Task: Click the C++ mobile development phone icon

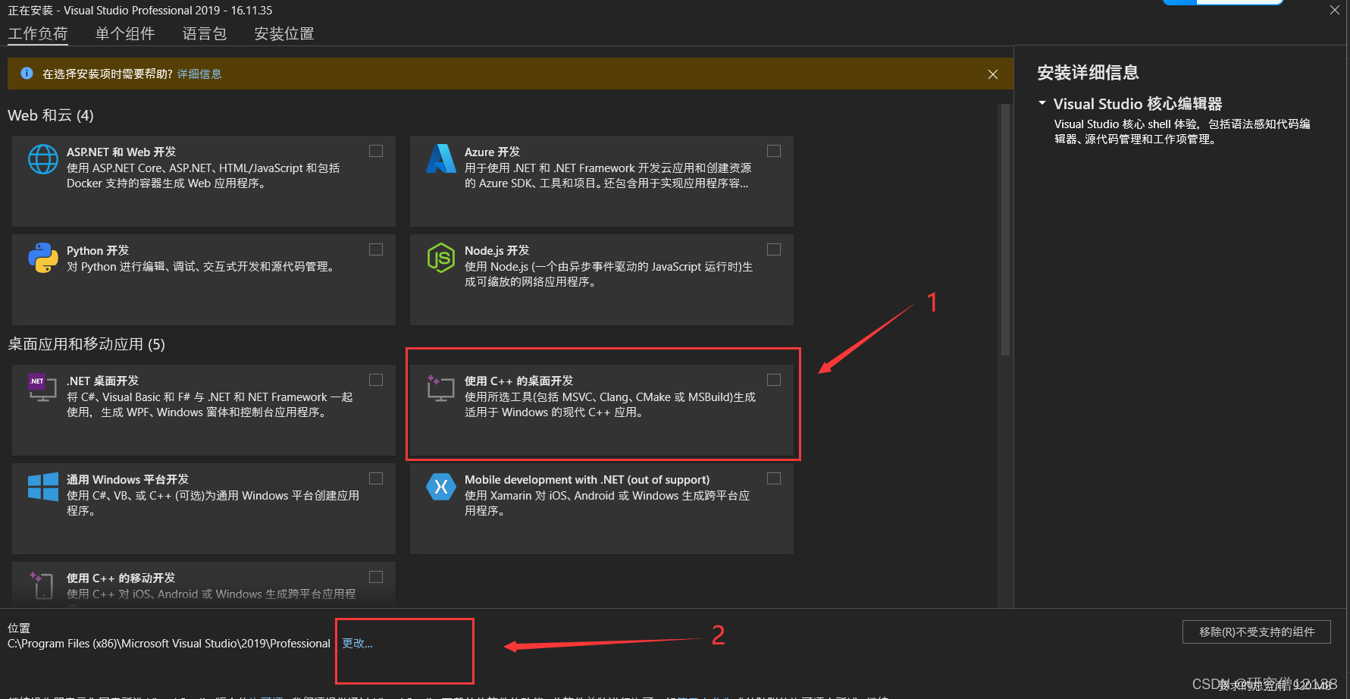Action: pyautogui.click(x=42, y=585)
